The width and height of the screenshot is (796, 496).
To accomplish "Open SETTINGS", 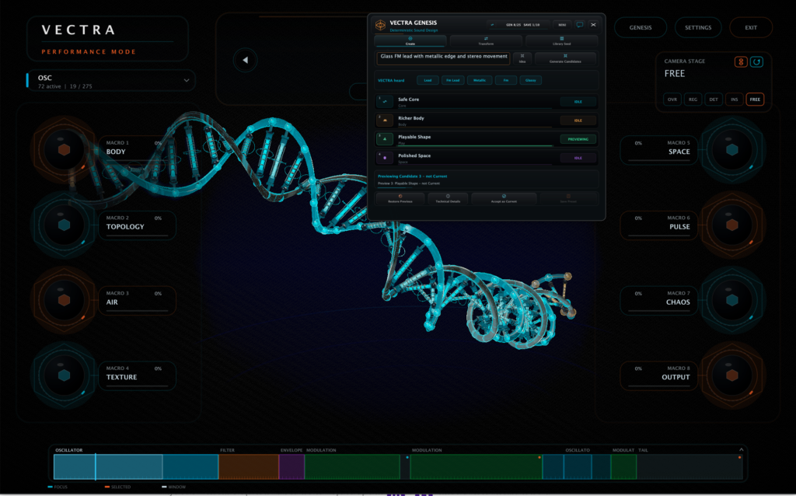I will [698, 27].
